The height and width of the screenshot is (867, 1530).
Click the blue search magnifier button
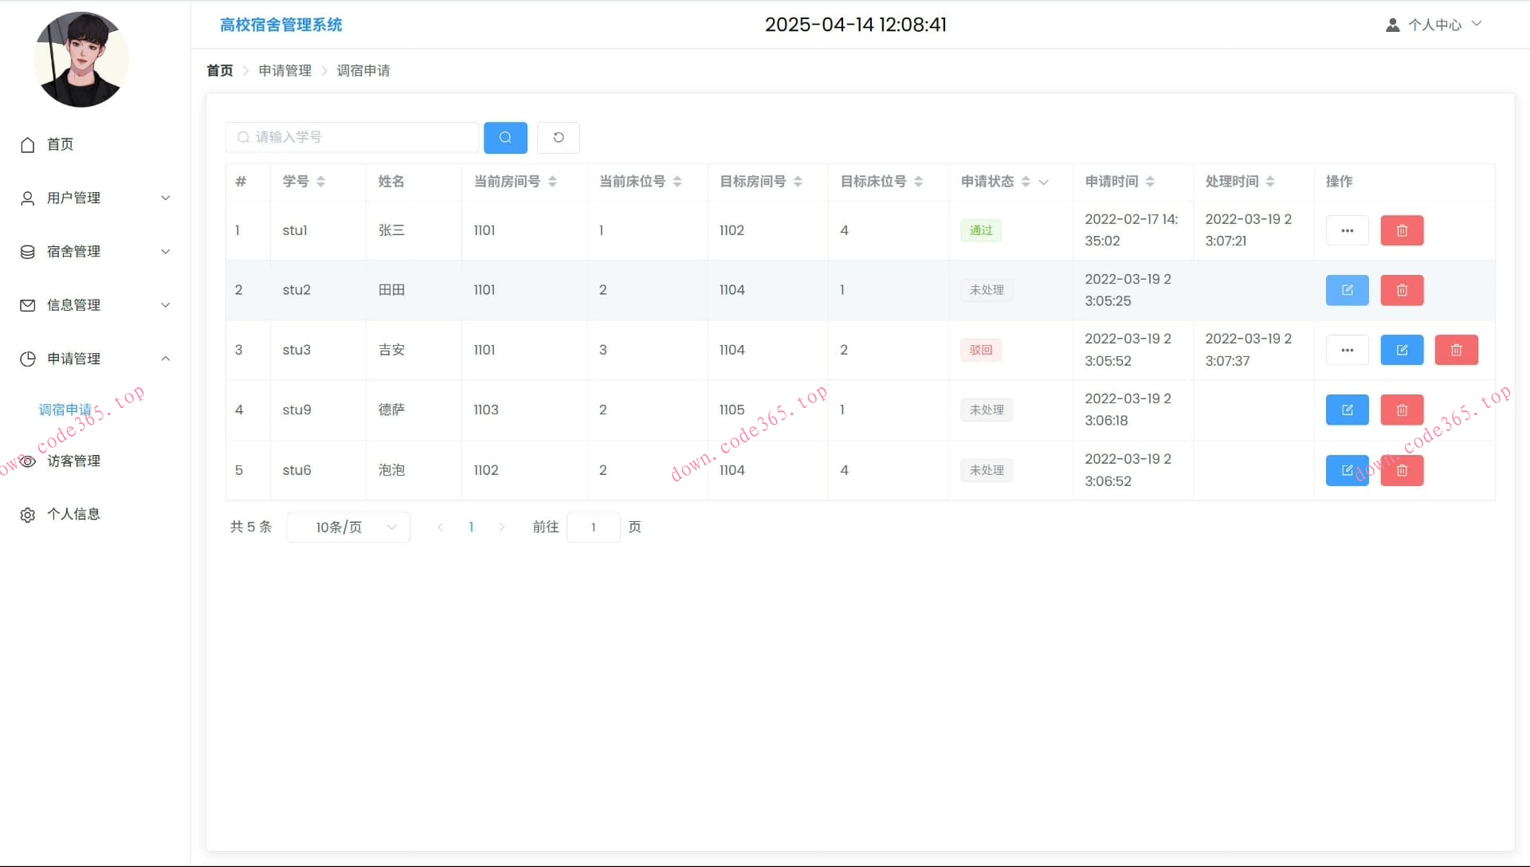point(505,137)
